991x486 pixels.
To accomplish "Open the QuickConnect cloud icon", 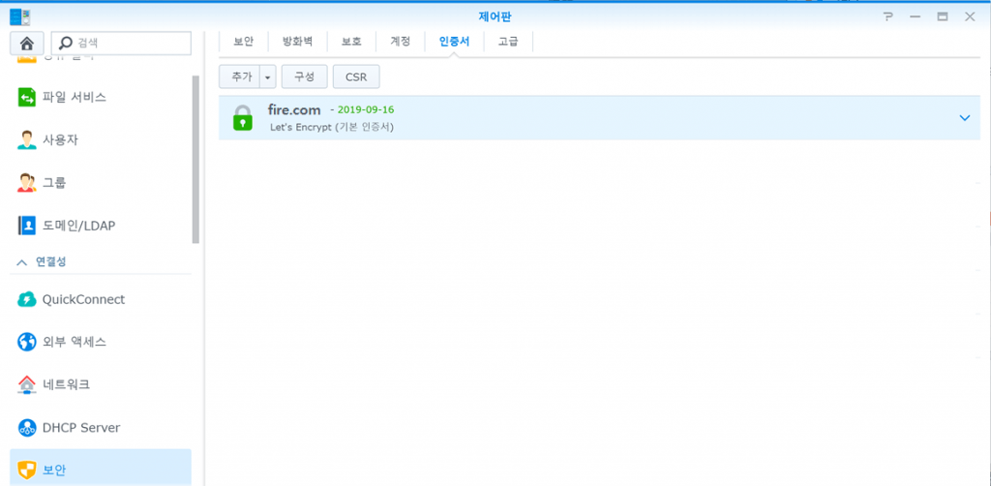I will coord(26,299).
